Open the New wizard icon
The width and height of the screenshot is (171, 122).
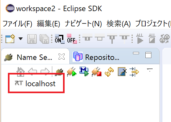pyautogui.click(x=10, y=39)
